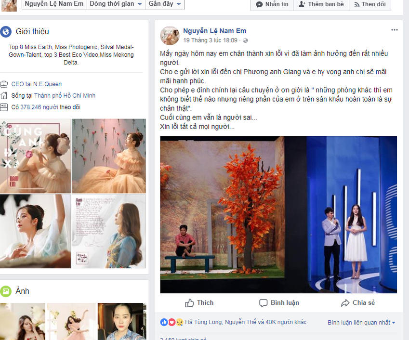The height and width of the screenshot is (340, 409).
Task: Click the Thêm bạn bè button
Action: [321, 4]
